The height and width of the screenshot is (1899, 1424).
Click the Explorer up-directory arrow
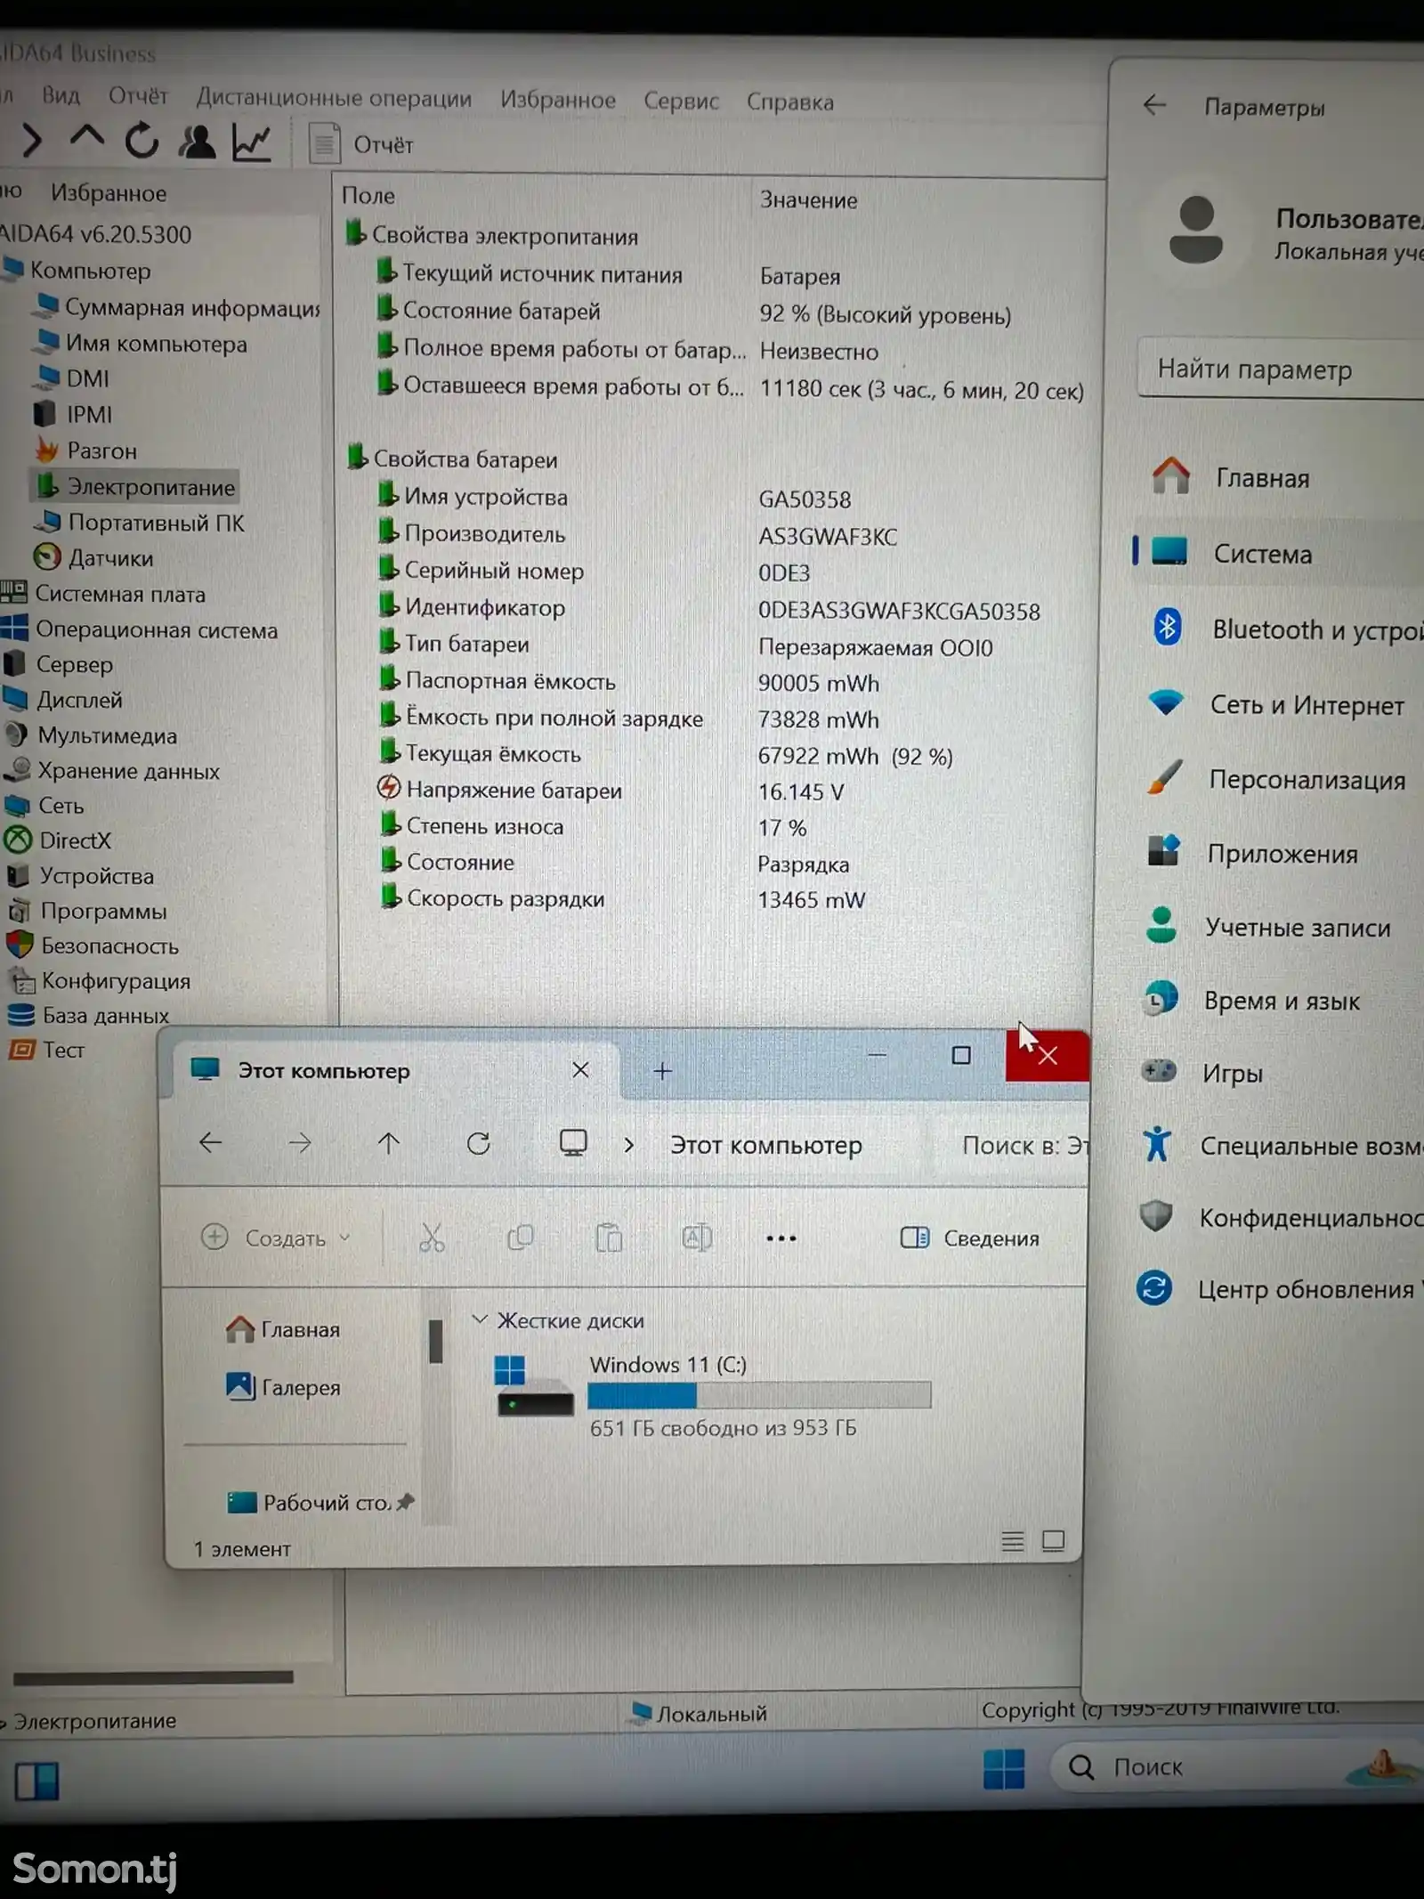(389, 1143)
